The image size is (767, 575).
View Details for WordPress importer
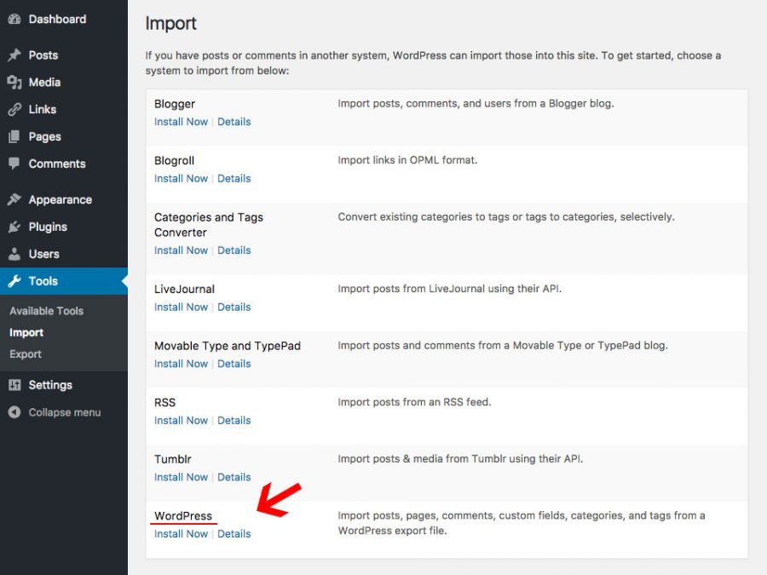point(234,534)
